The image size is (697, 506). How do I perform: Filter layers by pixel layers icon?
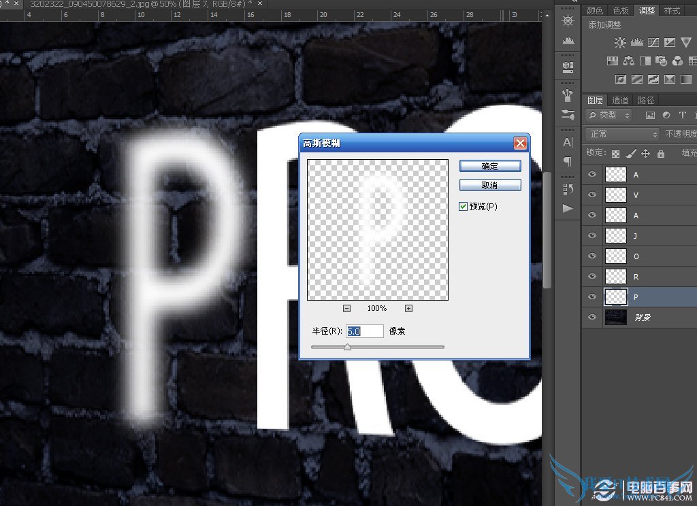(650, 115)
